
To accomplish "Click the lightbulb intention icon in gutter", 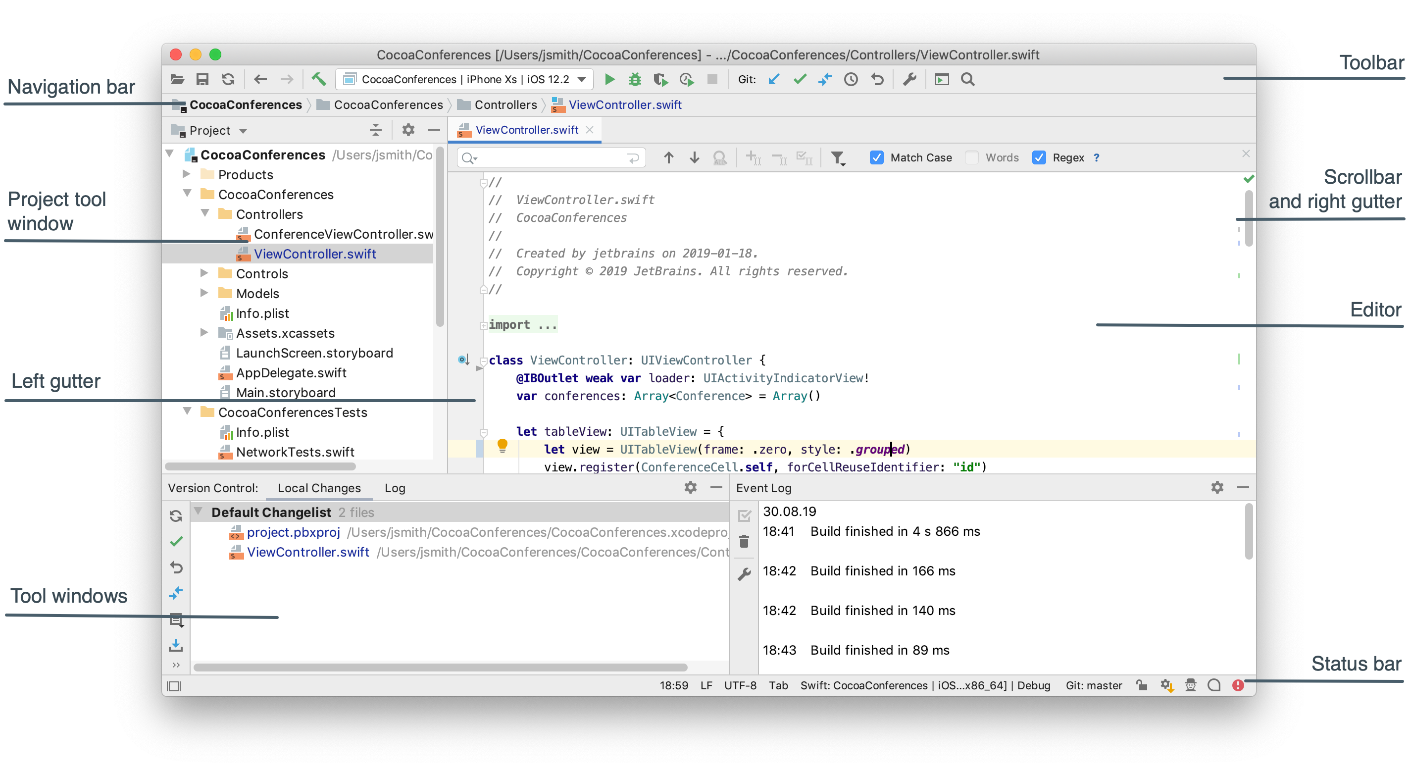I will pyautogui.click(x=502, y=446).
